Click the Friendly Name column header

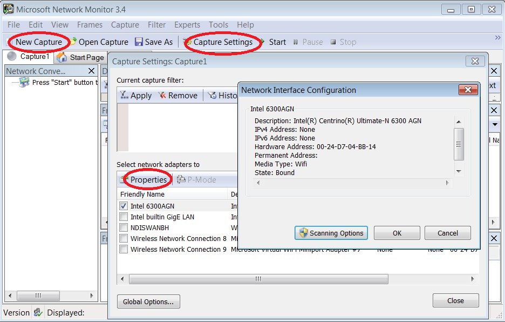click(x=173, y=194)
